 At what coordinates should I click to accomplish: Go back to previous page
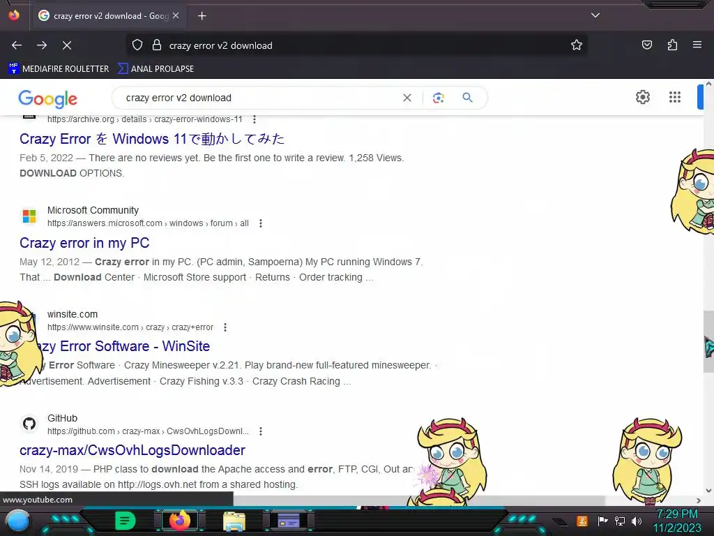coord(17,45)
